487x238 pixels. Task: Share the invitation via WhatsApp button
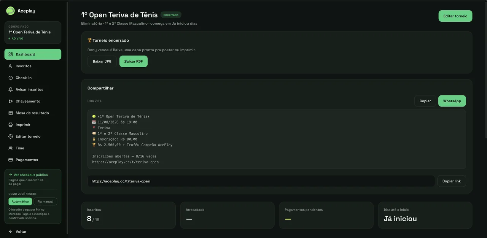point(452,101)
